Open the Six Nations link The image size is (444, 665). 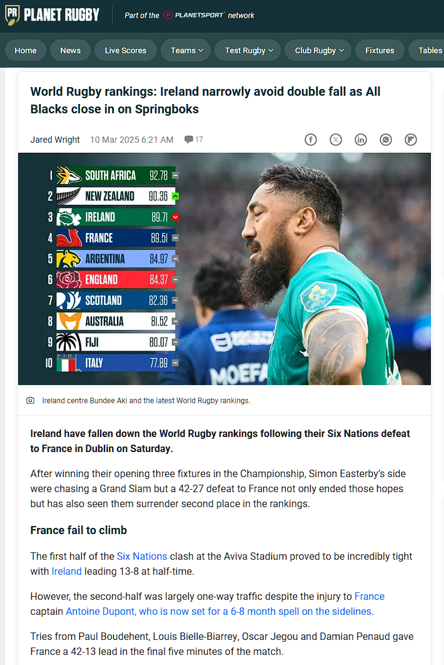[142, 556]
